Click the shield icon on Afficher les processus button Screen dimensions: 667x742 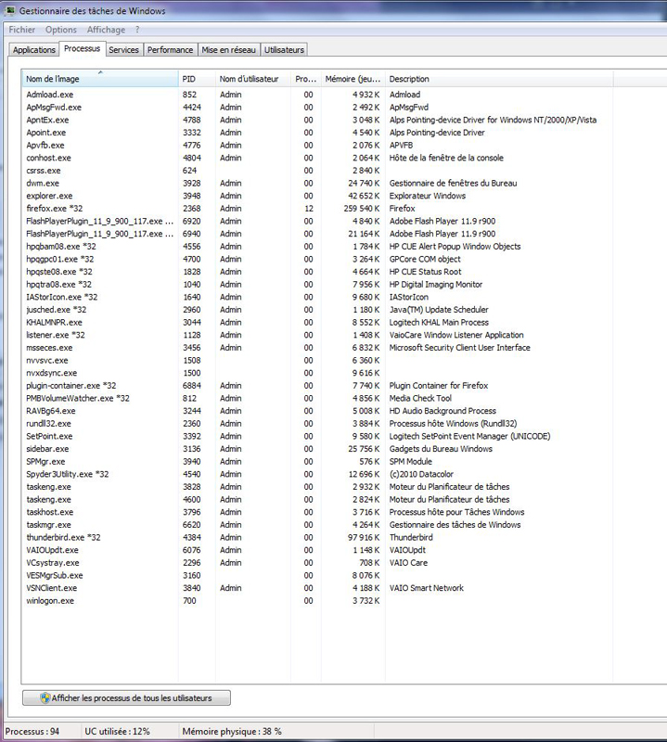pos(45,698)
